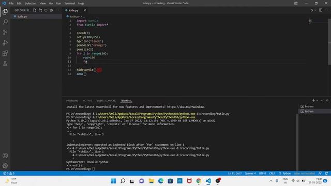Refresh the Explorer file list

(46, 10)
